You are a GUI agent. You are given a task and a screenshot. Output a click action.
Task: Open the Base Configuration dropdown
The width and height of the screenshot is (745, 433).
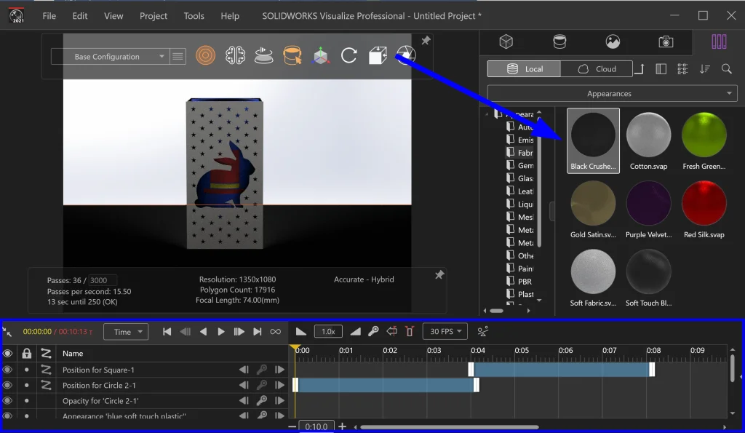tap(109, 56)
